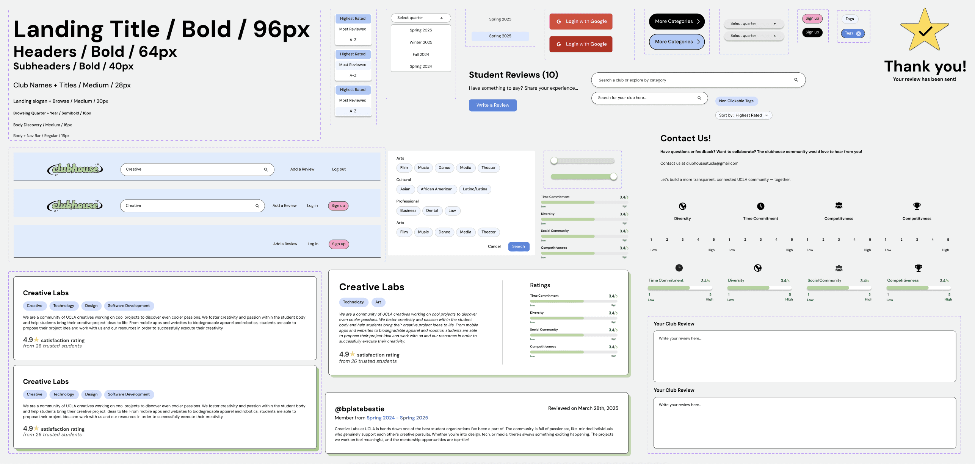This screenshot has width=975, height=464.
Task: Click magnifier in 'Search for your club here' field
Action: (699, 98)
